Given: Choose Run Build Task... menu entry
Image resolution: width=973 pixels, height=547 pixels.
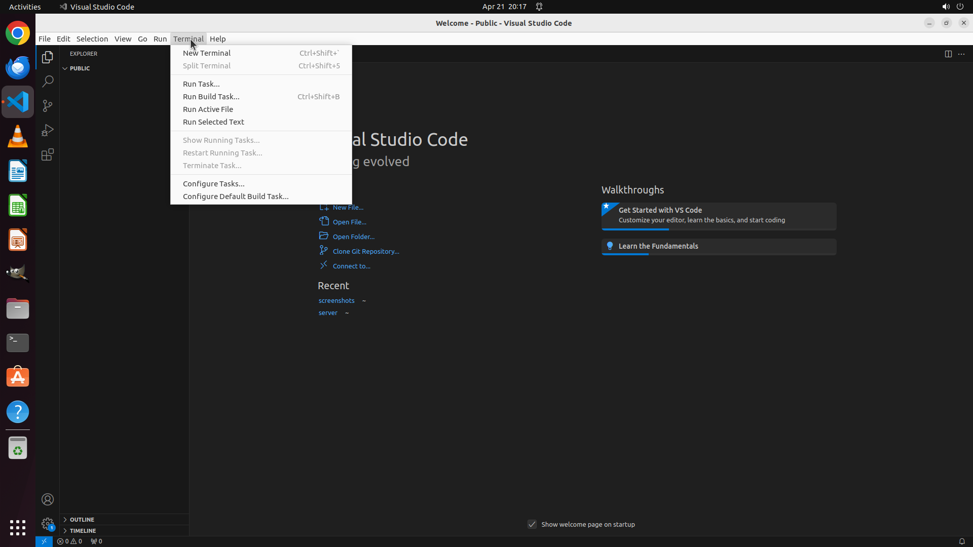Looking at the screenshot, I should 211,97.
